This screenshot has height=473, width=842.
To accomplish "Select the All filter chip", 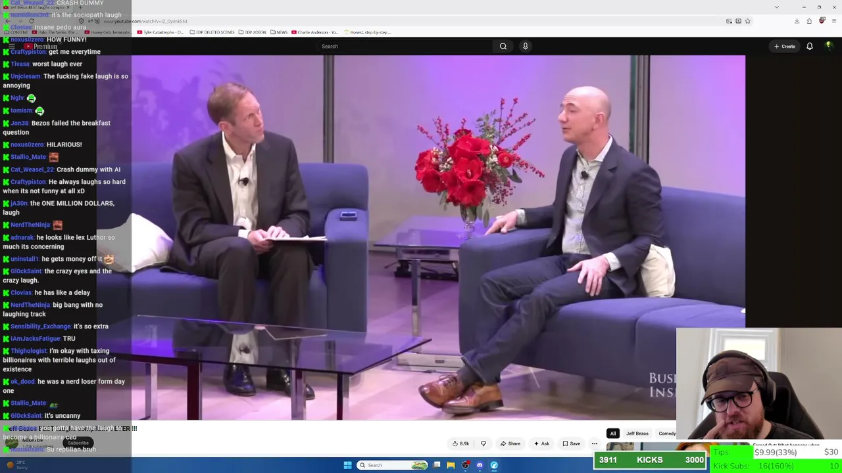I will pos(613,434).
